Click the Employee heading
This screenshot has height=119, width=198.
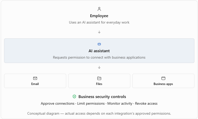99,16
